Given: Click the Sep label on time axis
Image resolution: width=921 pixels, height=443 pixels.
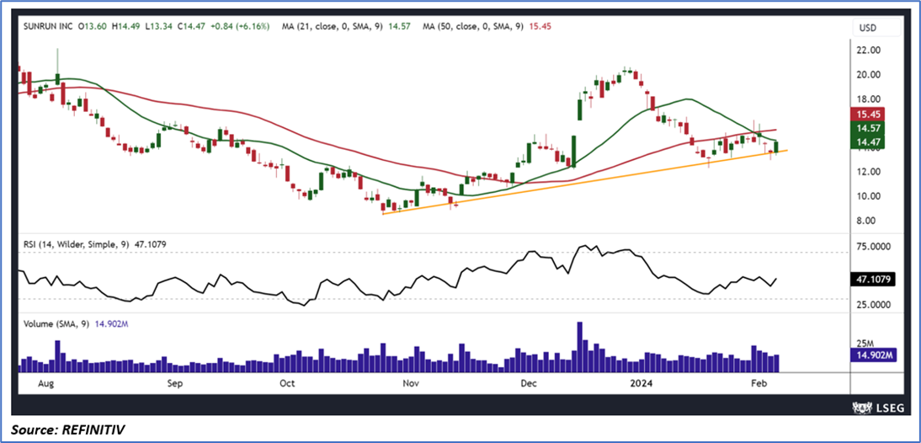Looking at the screenshot, I should pyautogui.click(x=175, y=384).
